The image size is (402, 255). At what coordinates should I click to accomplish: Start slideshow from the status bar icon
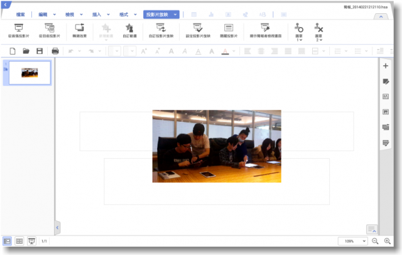pyautogui.click(x=31, y=241)
